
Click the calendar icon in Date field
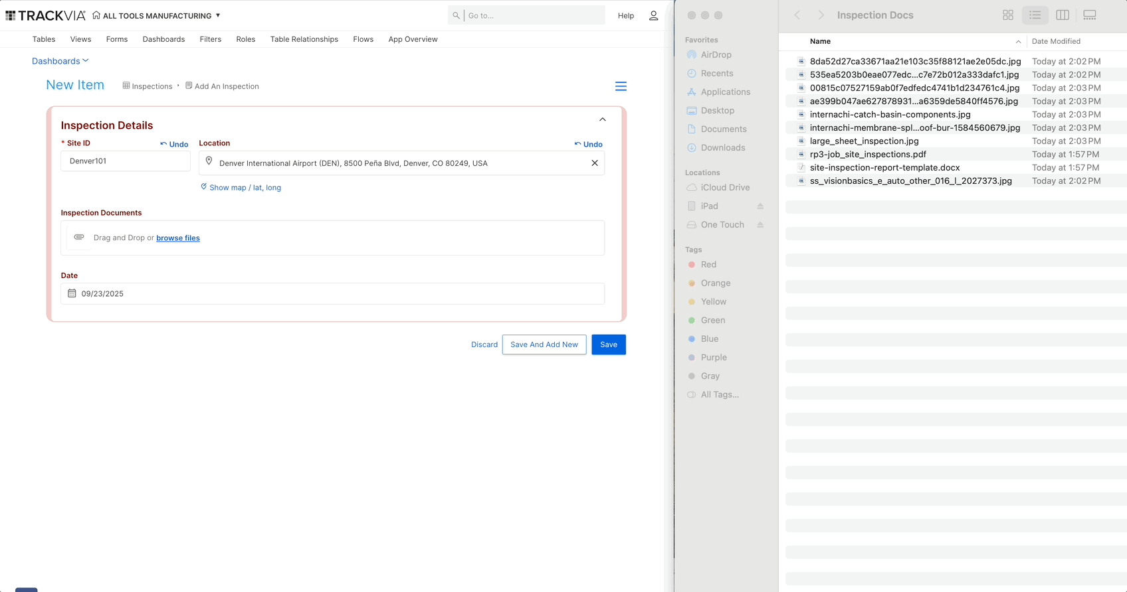click(72, 293)
